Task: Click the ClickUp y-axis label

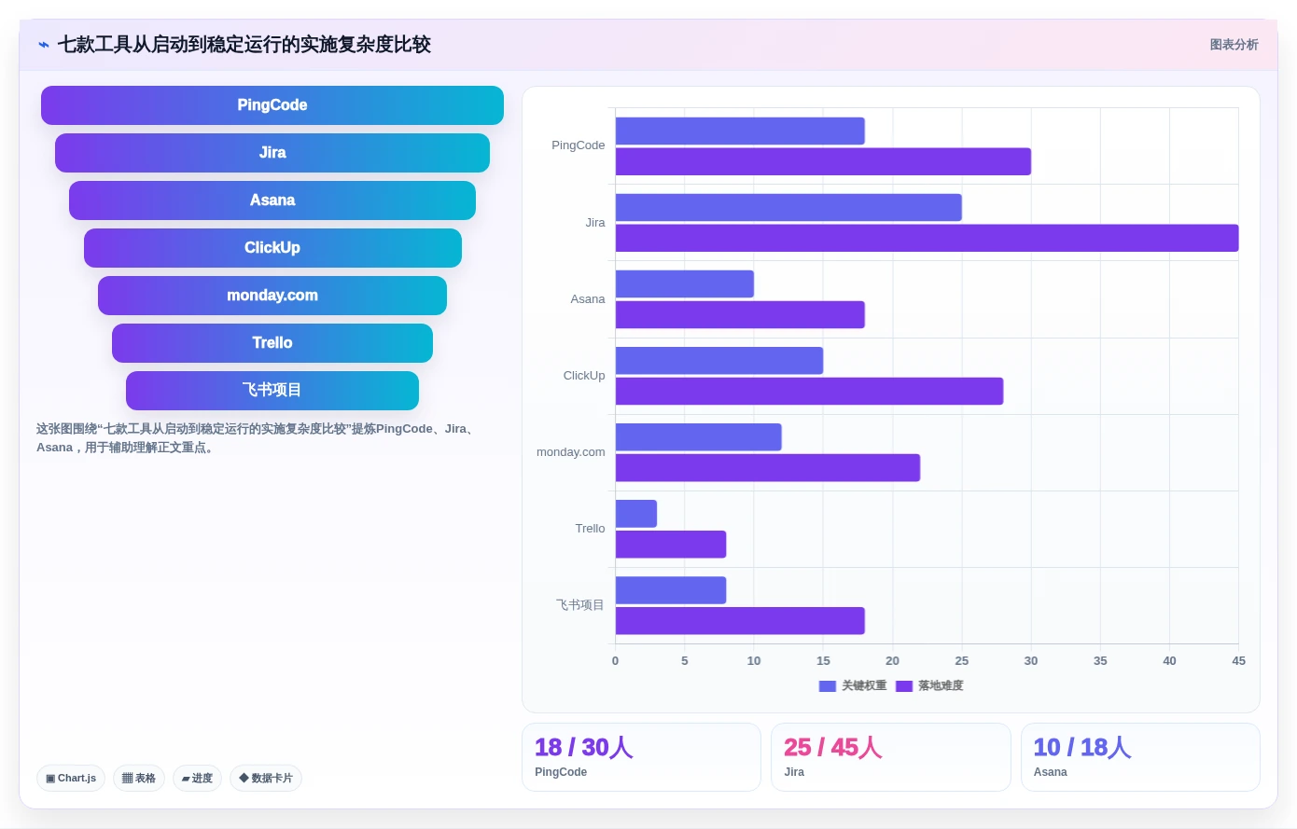Action: coord(584,376)
